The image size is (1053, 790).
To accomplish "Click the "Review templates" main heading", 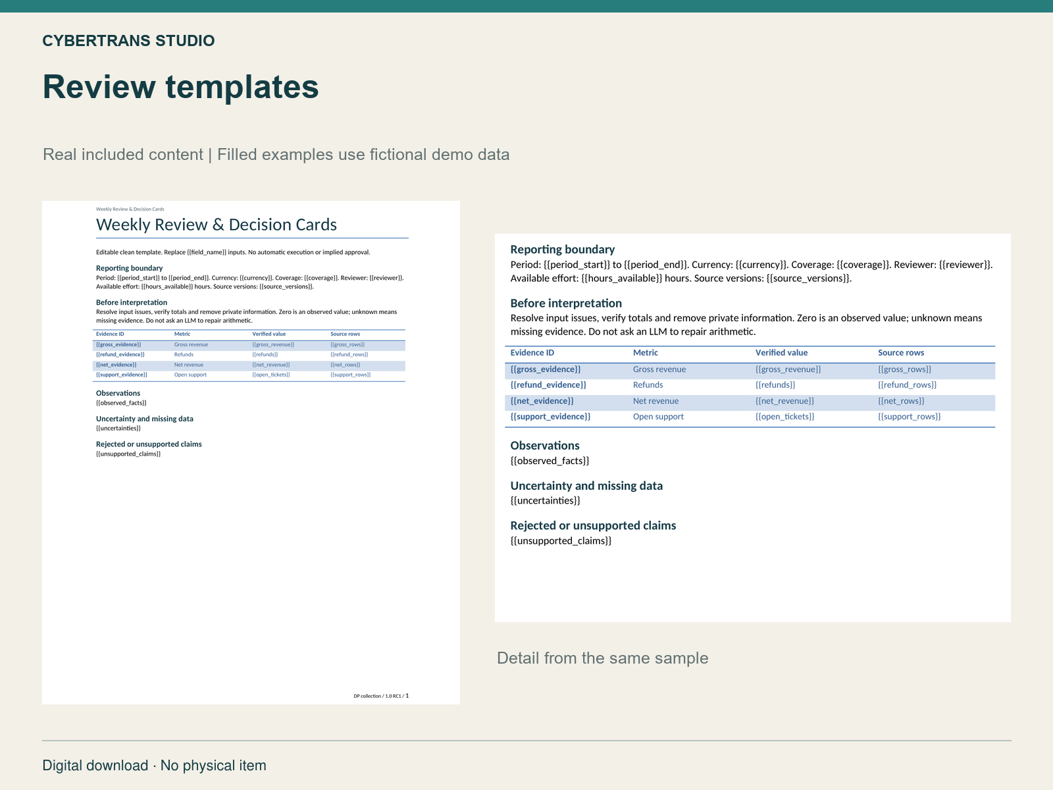I will click(x=181, y=87).
